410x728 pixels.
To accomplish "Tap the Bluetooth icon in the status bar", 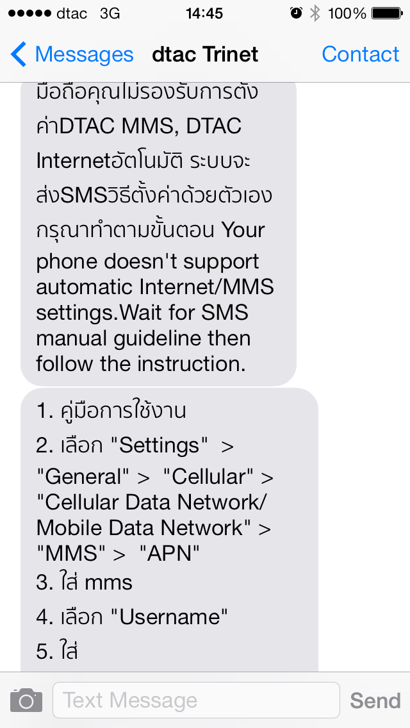I will coord(315,13).
